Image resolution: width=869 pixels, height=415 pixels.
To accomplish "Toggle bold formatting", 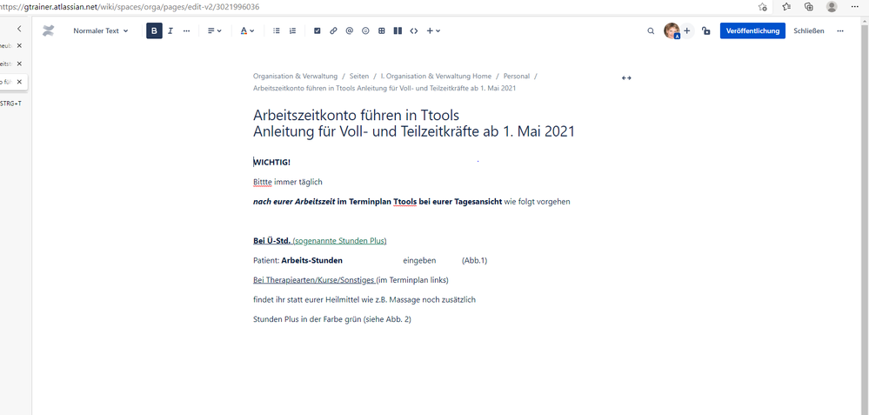I will 154,31.
